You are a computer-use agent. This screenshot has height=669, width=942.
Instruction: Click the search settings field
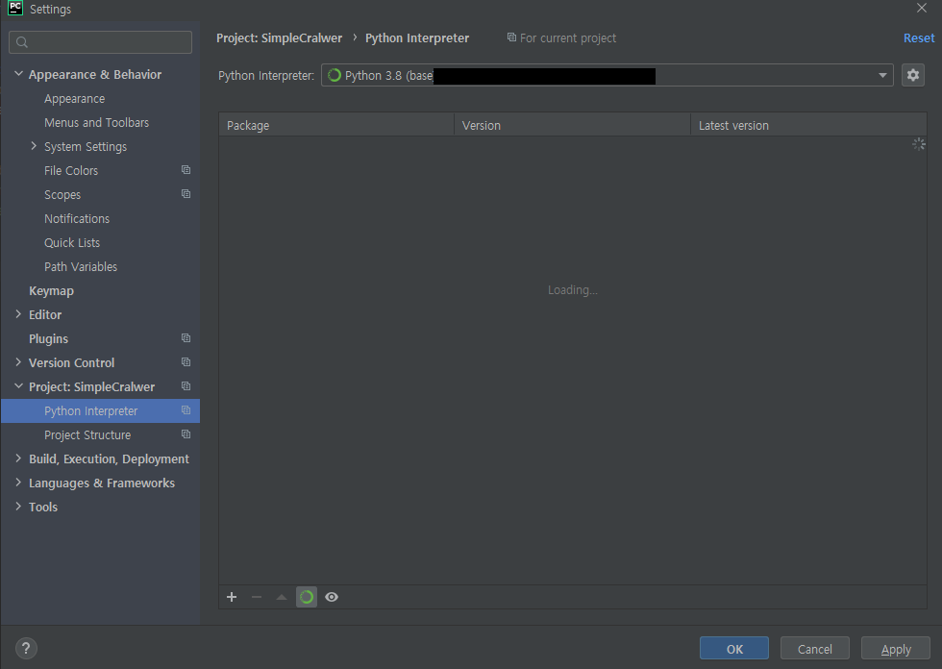pos(100,42)
